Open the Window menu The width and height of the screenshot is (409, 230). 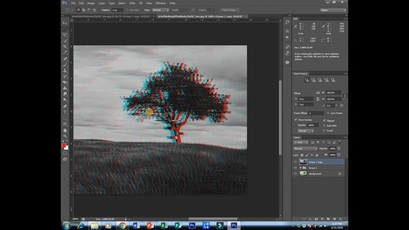160,3
